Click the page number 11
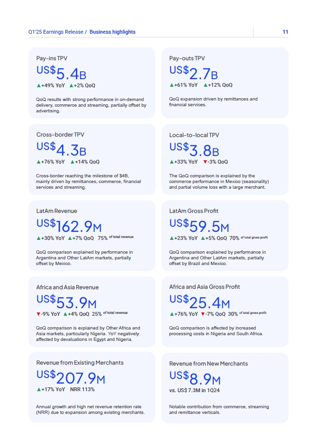The height and width of the screenshot is (440, 316). [285, 32]
